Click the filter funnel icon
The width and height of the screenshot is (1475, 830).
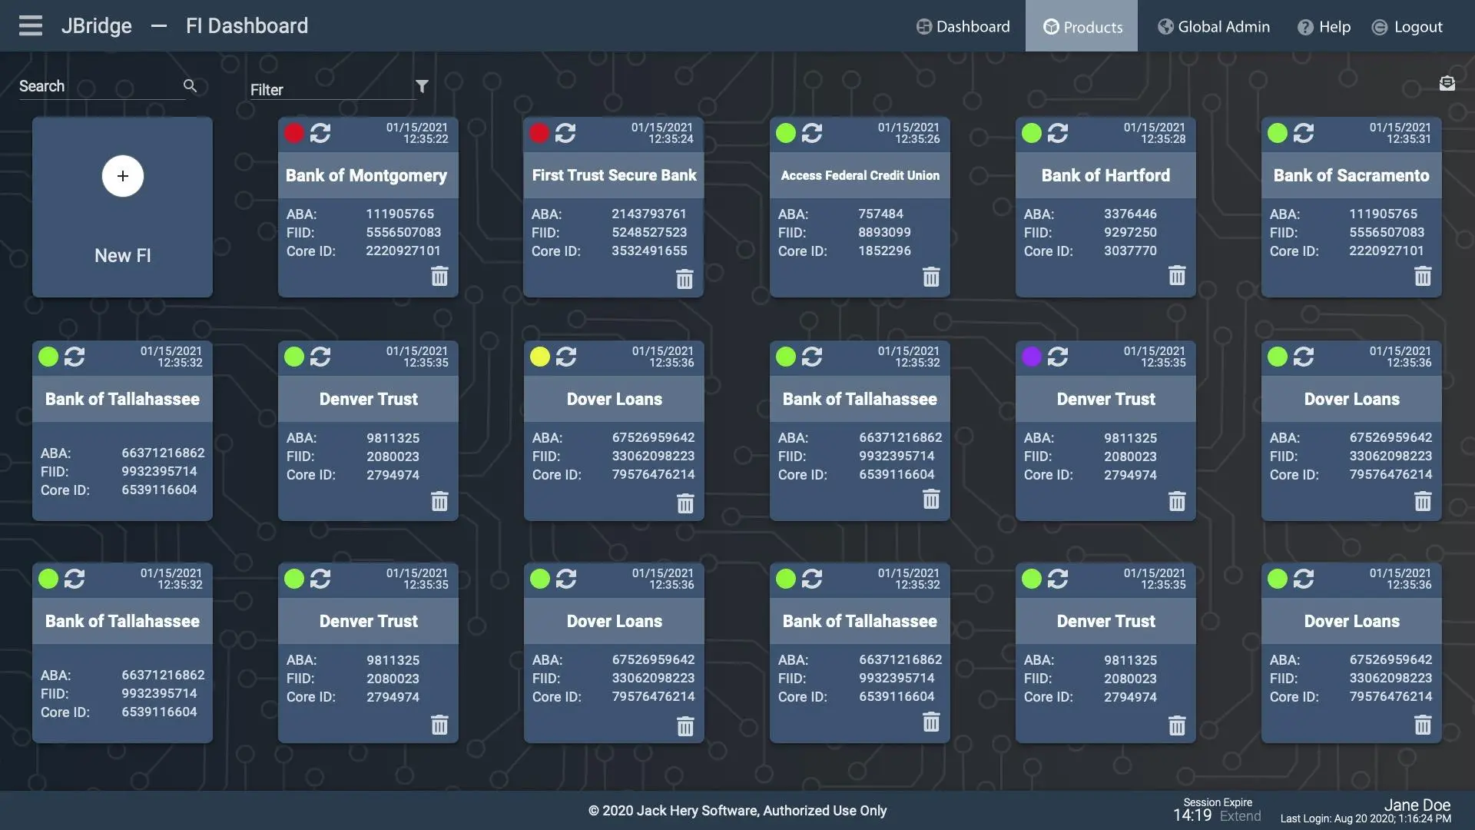(422, 86)
